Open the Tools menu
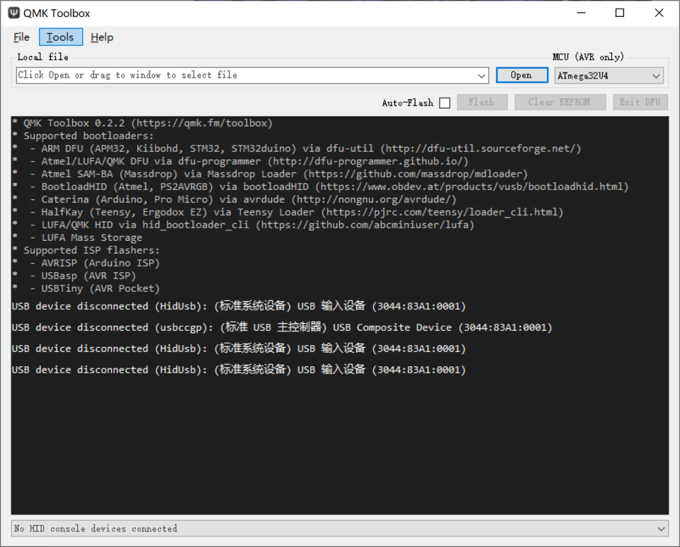This screenshot has width=680, height=547. pyautogui.click(x=60, y=38)
